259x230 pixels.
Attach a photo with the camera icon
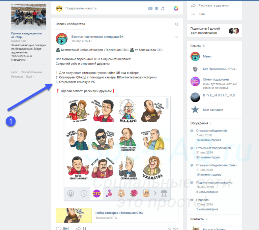coord(150,8)
